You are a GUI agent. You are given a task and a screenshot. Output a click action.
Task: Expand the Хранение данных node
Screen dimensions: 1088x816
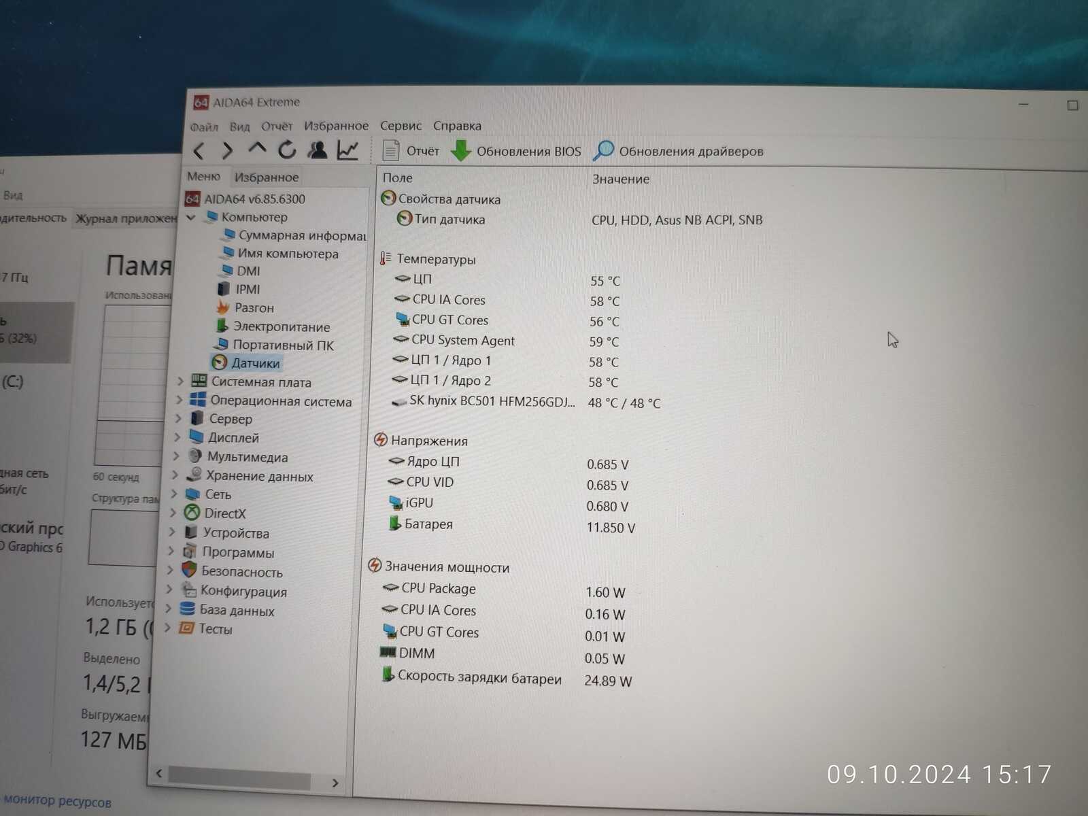coord(175,475)
